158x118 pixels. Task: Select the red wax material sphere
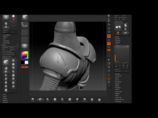click(x=13, y=20)
